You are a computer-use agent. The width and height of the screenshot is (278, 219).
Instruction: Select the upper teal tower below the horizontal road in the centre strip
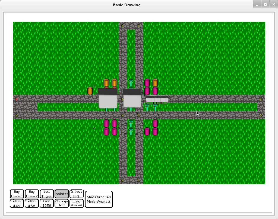point(131,123)
